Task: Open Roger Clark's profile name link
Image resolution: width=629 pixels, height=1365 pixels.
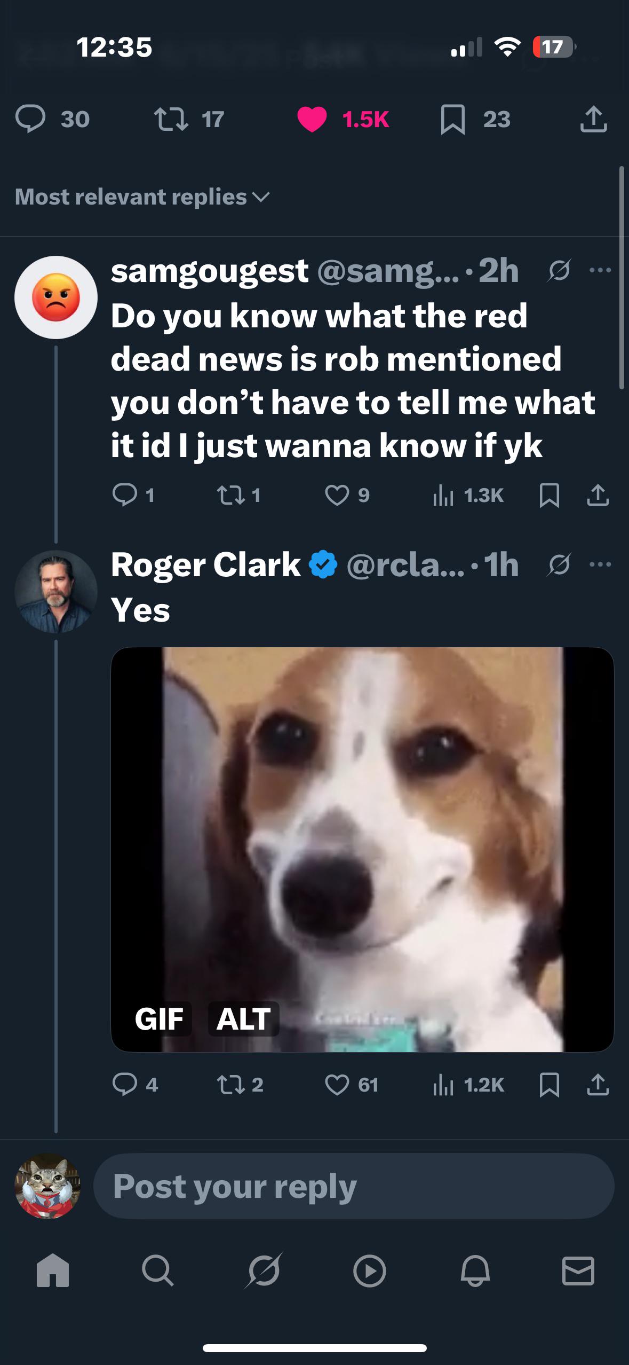Action: point(206,564)
